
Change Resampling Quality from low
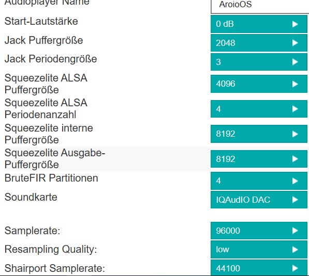(259, 250)
